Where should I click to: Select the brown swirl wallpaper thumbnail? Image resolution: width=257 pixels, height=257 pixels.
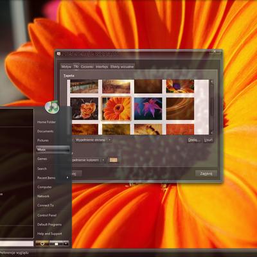[180, 109]
